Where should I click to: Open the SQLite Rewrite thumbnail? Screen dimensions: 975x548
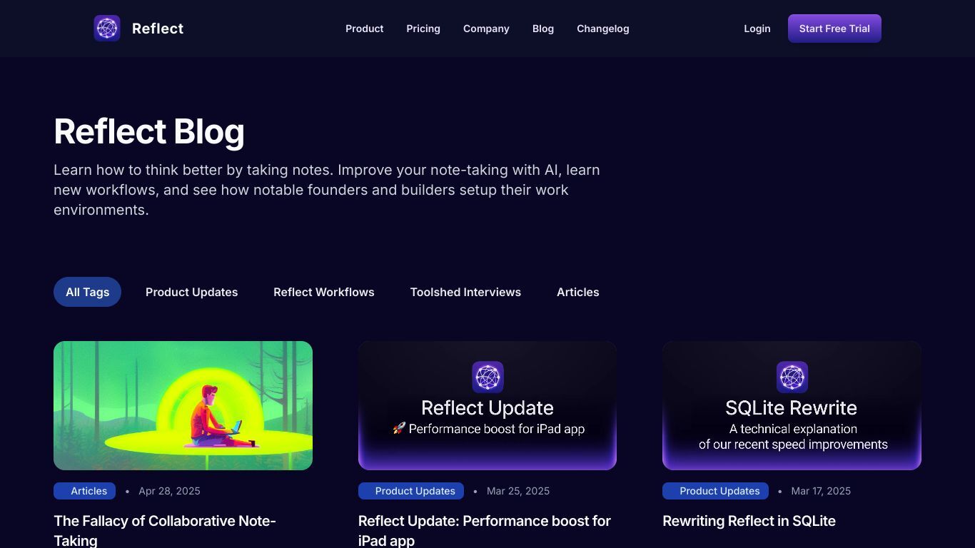tap(792, 405)
